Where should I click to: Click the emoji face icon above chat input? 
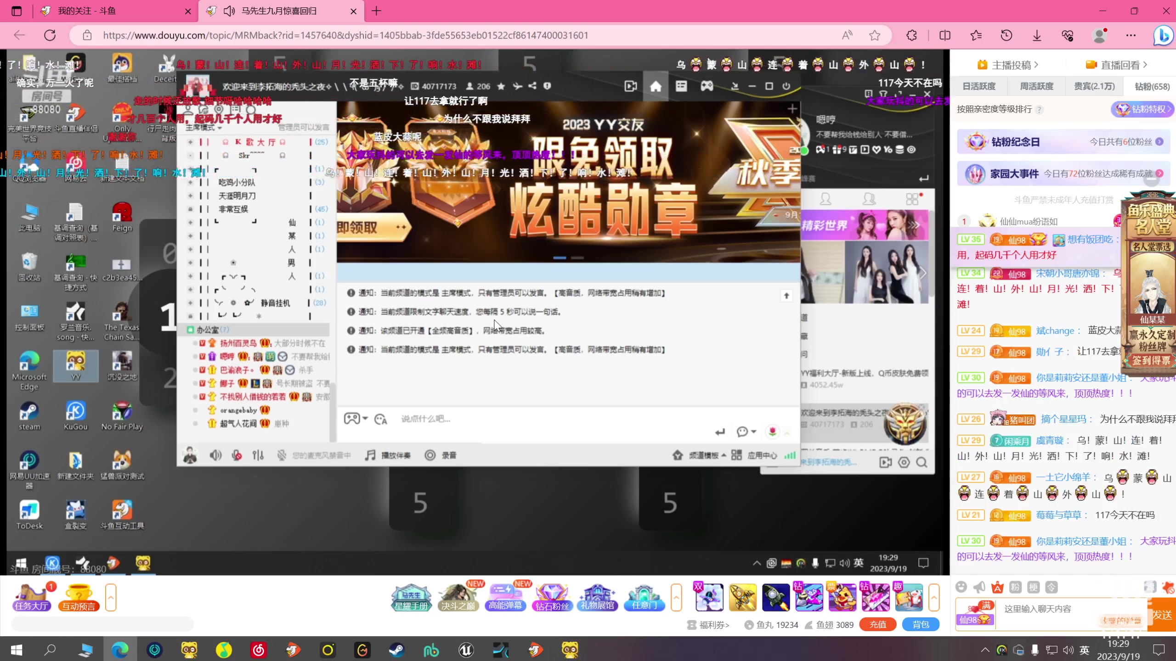click(961, 587)
